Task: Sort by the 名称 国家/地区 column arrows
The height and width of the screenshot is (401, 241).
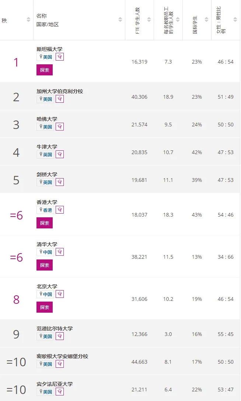Action: click(x=120, y=20)
